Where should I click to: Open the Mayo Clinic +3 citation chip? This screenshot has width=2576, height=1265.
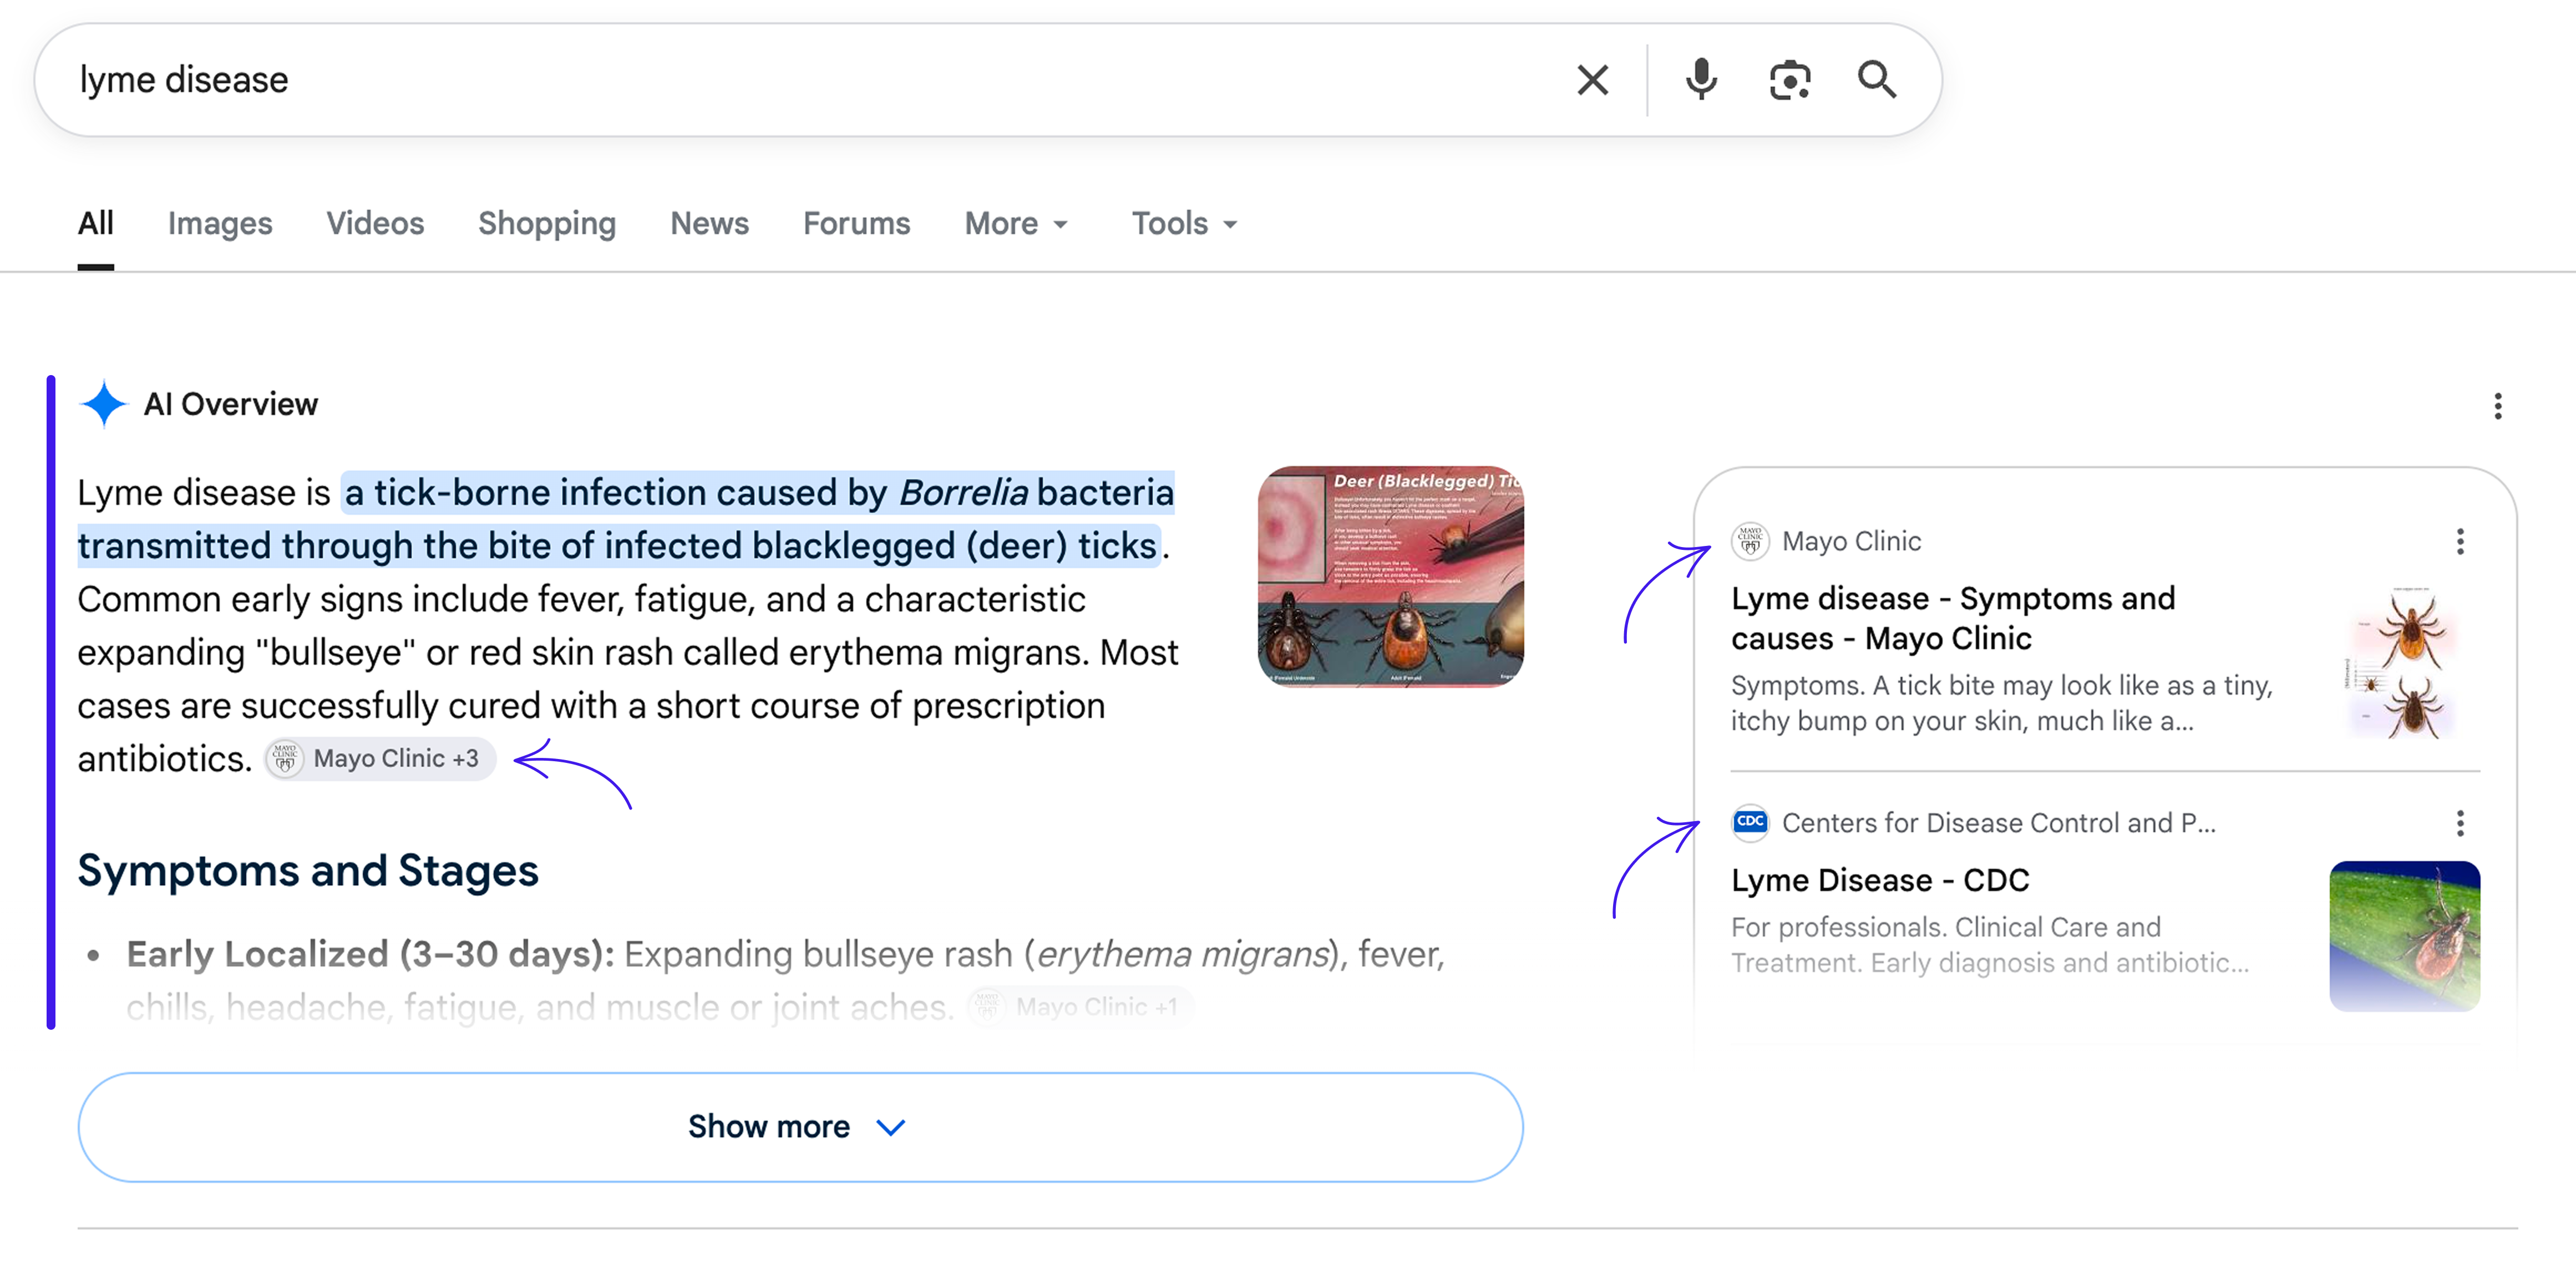(380, 759)
